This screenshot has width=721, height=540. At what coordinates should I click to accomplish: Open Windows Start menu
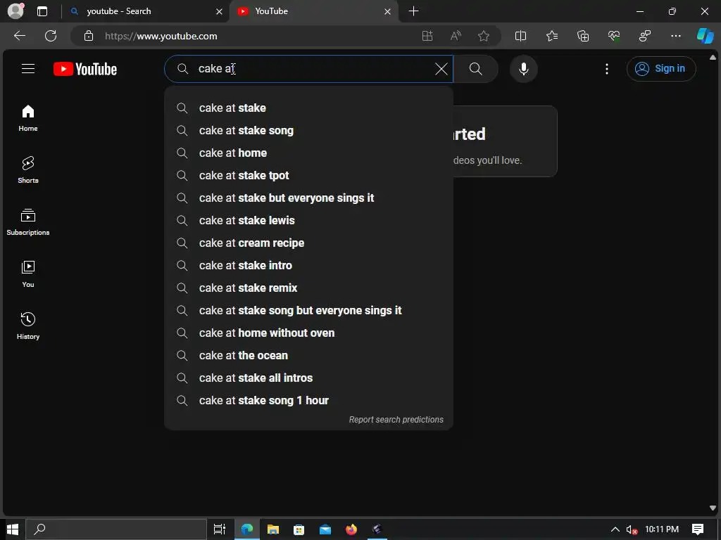point(13,529)
